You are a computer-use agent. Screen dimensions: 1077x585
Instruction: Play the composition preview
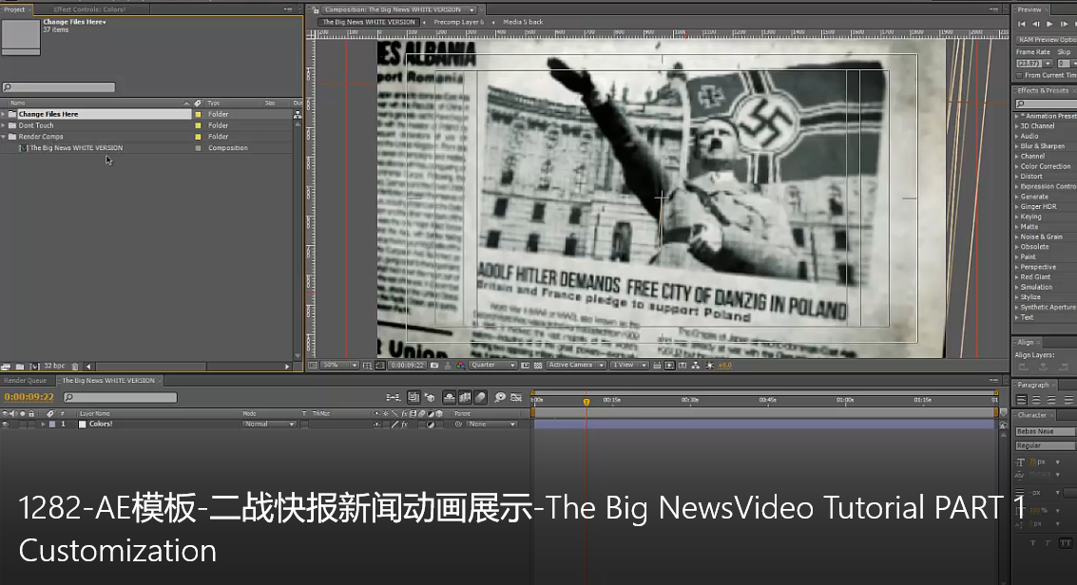pyautogui.click(x=1049, y=24)
